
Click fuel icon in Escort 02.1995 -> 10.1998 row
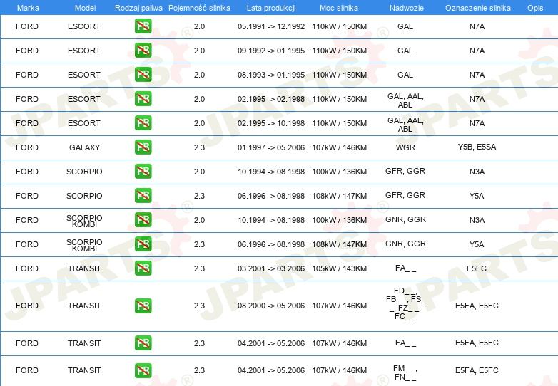[143, 123]
